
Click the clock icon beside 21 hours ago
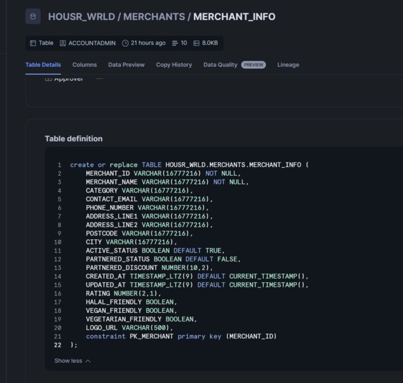tap(125, 43)
